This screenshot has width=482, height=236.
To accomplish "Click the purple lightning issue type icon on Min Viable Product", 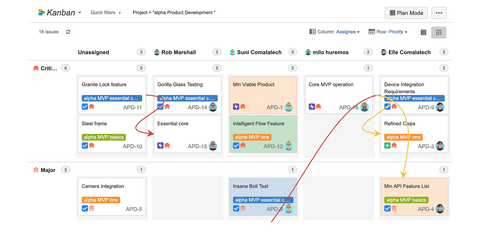I will tap(236, 107).
